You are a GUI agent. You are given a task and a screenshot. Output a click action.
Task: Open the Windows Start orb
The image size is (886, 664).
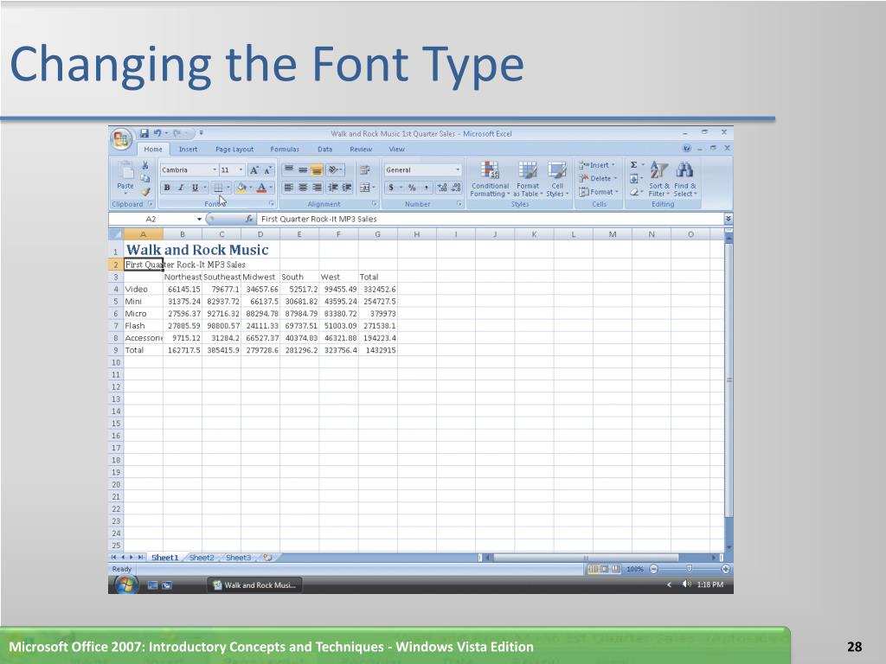[126, 585]
